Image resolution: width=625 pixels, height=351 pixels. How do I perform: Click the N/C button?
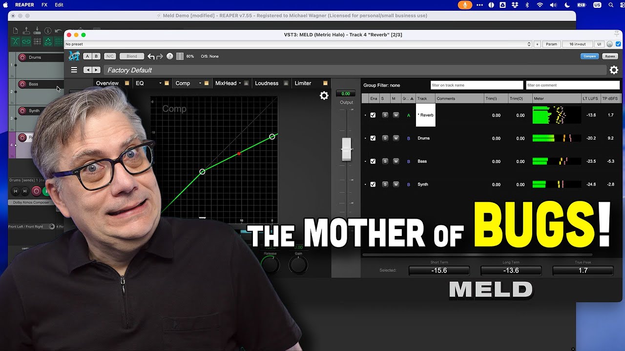(x=110, y=57)
